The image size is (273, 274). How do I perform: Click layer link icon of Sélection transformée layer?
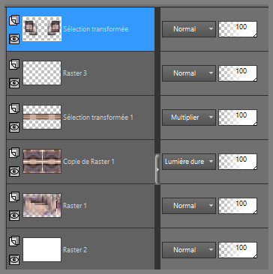coord(14,20)
